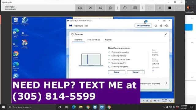Open TeamViewer icon on host taskbar
Viewport: 196px width, 110px height.
95,107
